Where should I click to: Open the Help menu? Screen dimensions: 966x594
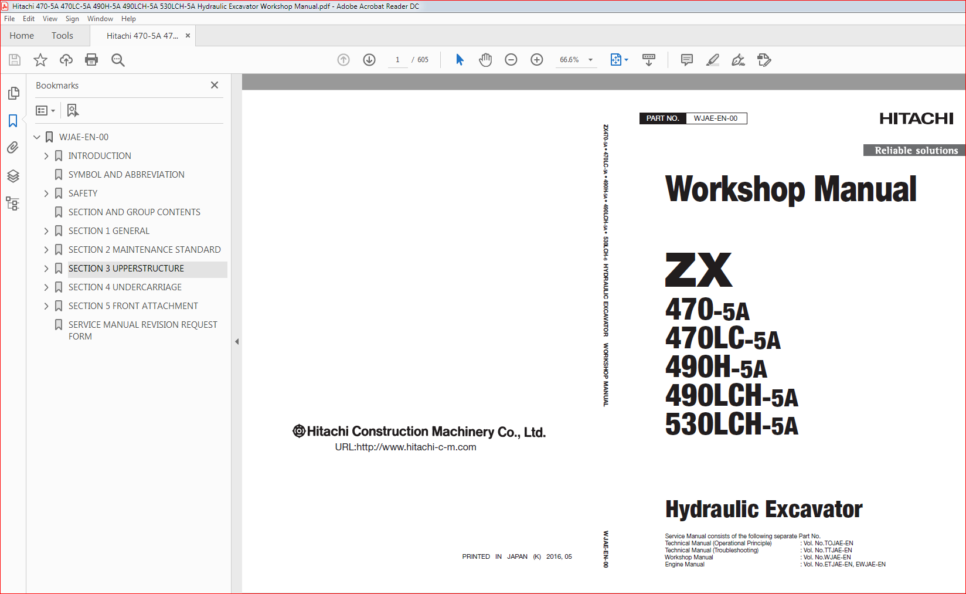[x=128, y=19]
